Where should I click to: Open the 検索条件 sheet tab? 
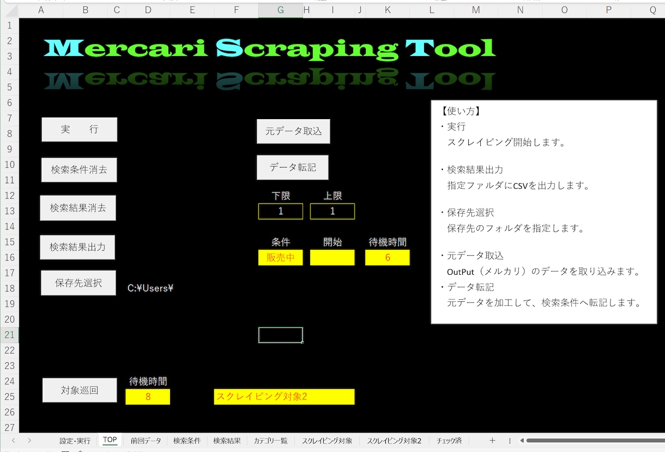pos(187,441)
